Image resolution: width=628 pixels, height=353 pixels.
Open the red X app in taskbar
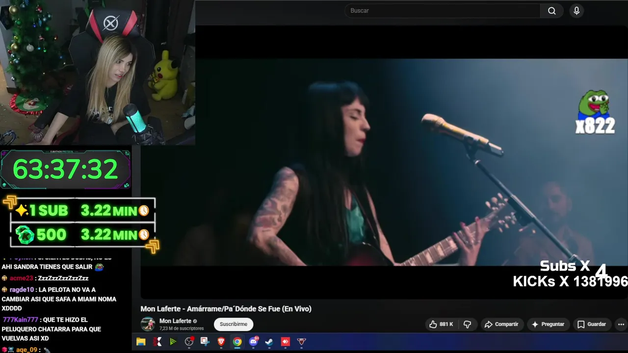157,342
